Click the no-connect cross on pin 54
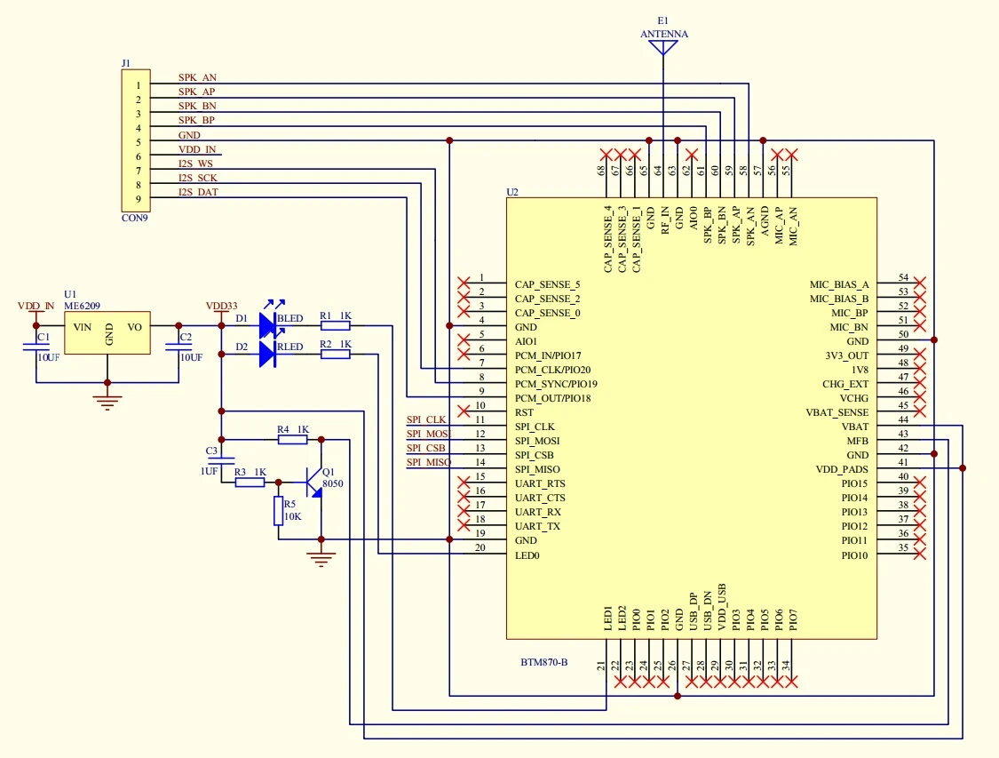Image resolution: width=999 pixels, height=758 pixels. click(919, 283)
